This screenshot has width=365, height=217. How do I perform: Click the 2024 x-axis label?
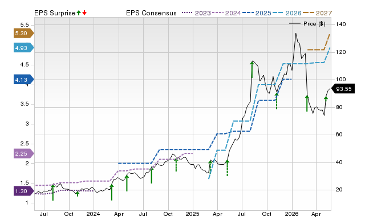(x=93, y=214)
